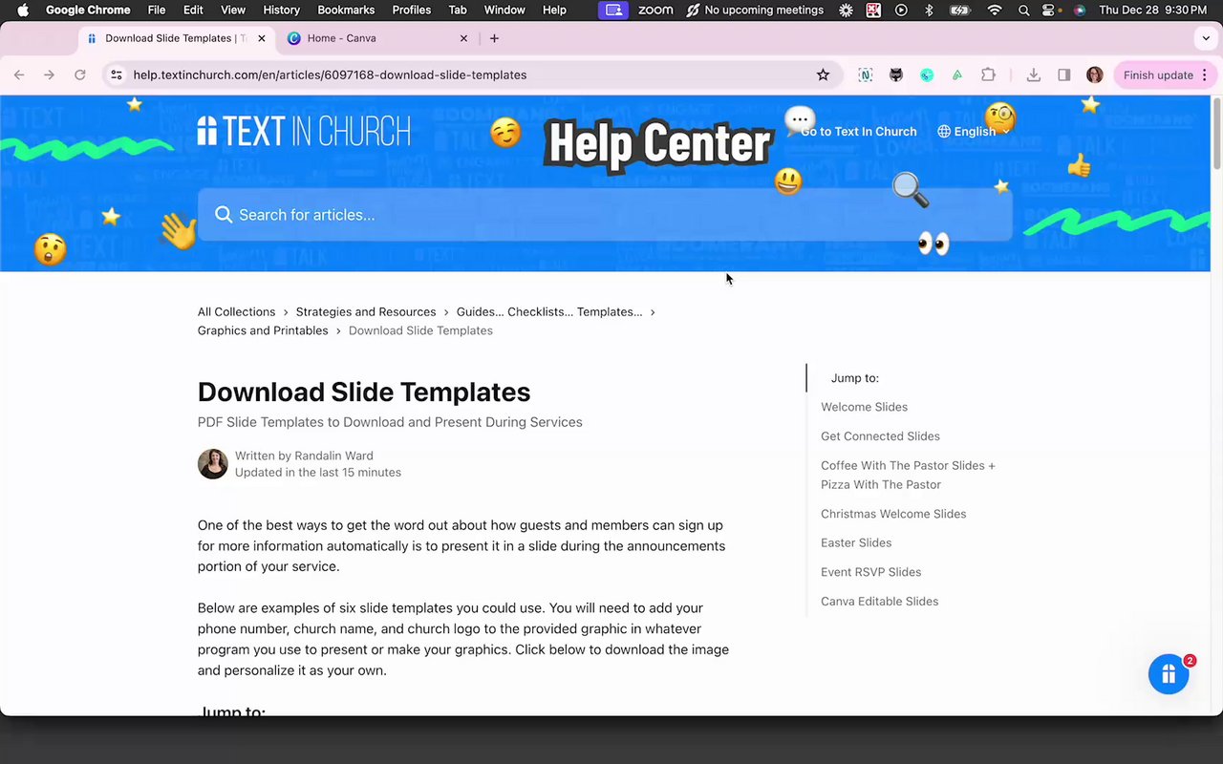1223x764 pixels.
Task: Open the Finish update menu
Action: [1164, 74]
